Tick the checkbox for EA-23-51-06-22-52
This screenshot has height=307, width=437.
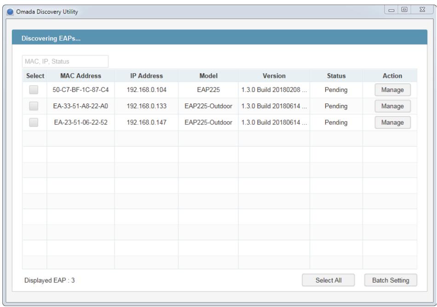[34, 122]
